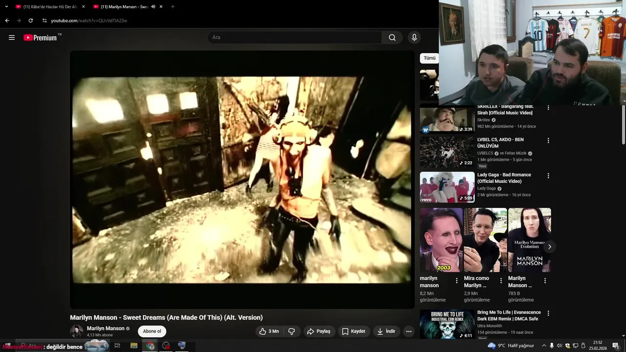The width and height of the screenshot is (626, 352).
Task: Open Marilyn Manson Evolution Short
Action: coord(530,240)
